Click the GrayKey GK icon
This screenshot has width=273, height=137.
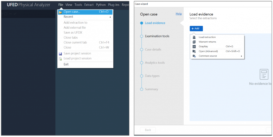pos(194,46)
